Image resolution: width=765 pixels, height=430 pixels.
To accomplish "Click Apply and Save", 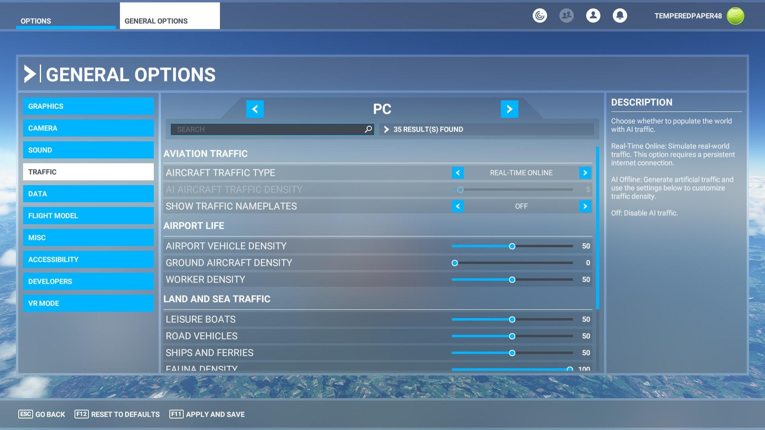I will click(x=207, y=414).
